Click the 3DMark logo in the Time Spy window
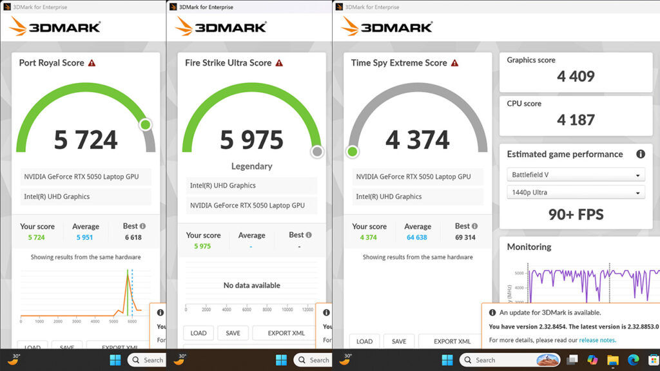This screenshot has height=371, width=660. click(387, 26)
